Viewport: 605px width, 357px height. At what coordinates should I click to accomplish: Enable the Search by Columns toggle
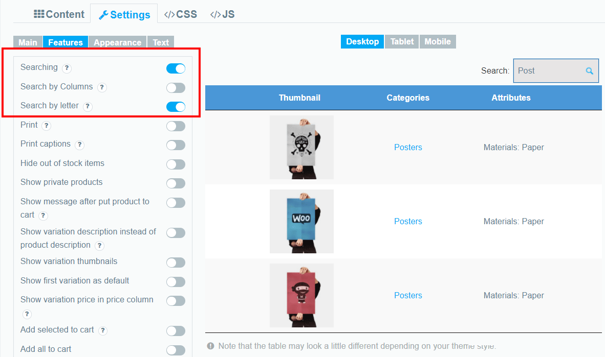pyautogui.click(x=176, y=88)
